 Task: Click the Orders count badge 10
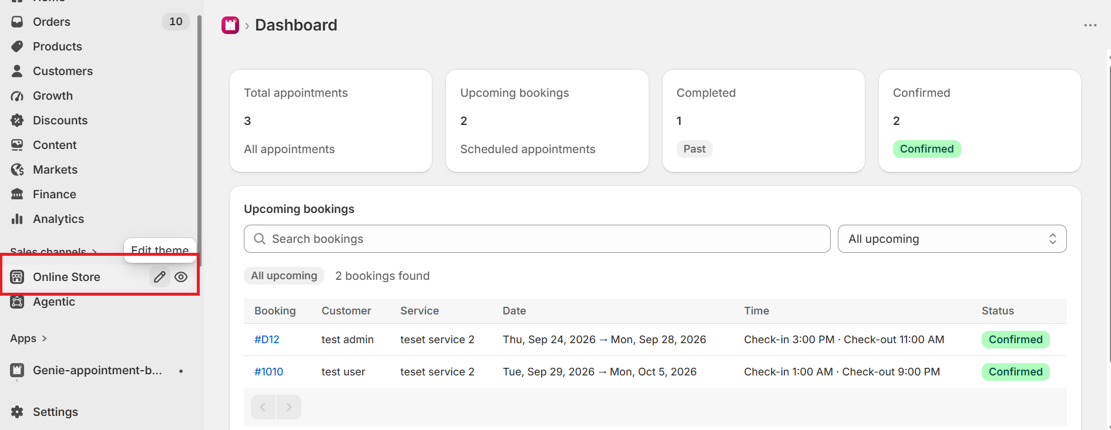pyautogui.click(x=176, y=22)
